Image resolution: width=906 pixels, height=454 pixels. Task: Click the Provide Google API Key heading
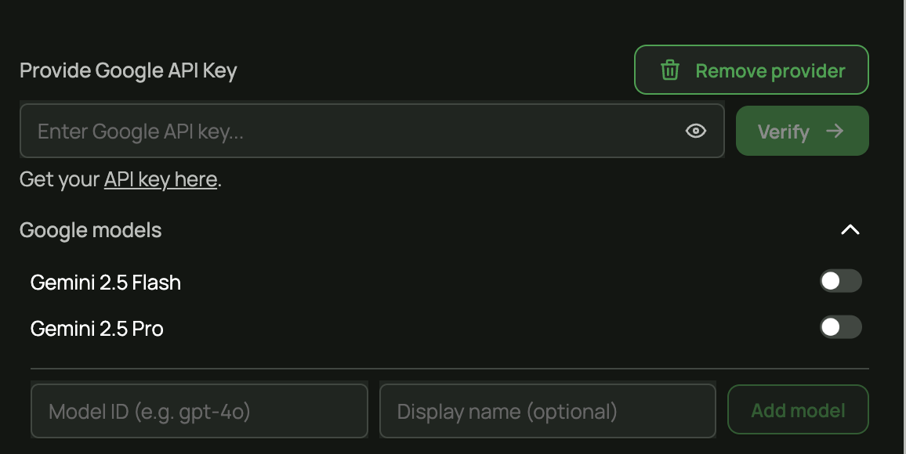128,70
